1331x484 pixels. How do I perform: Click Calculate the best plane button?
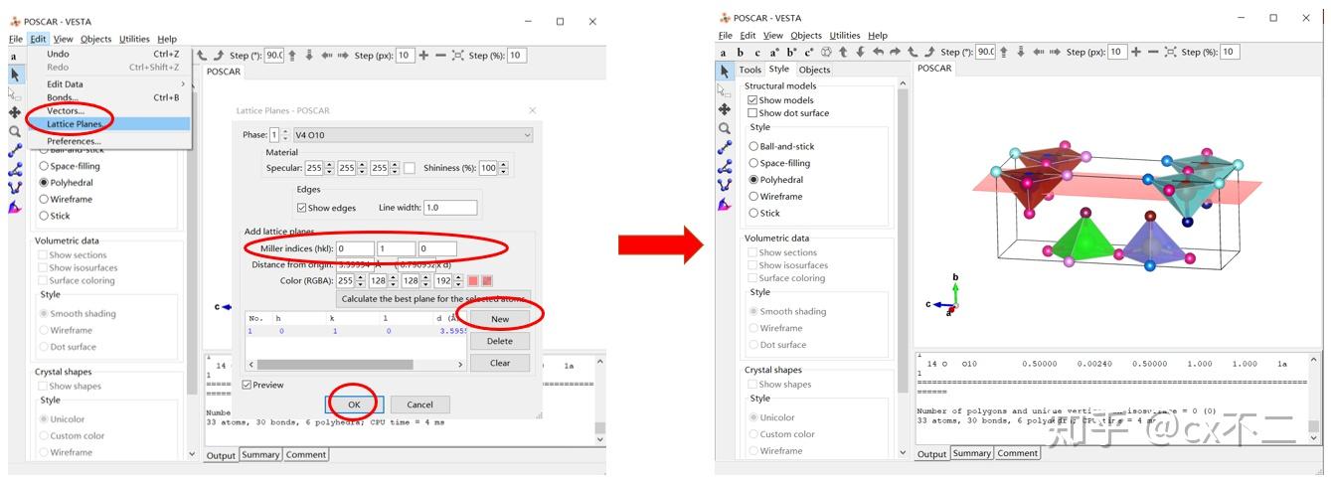[x=433, y=298]
